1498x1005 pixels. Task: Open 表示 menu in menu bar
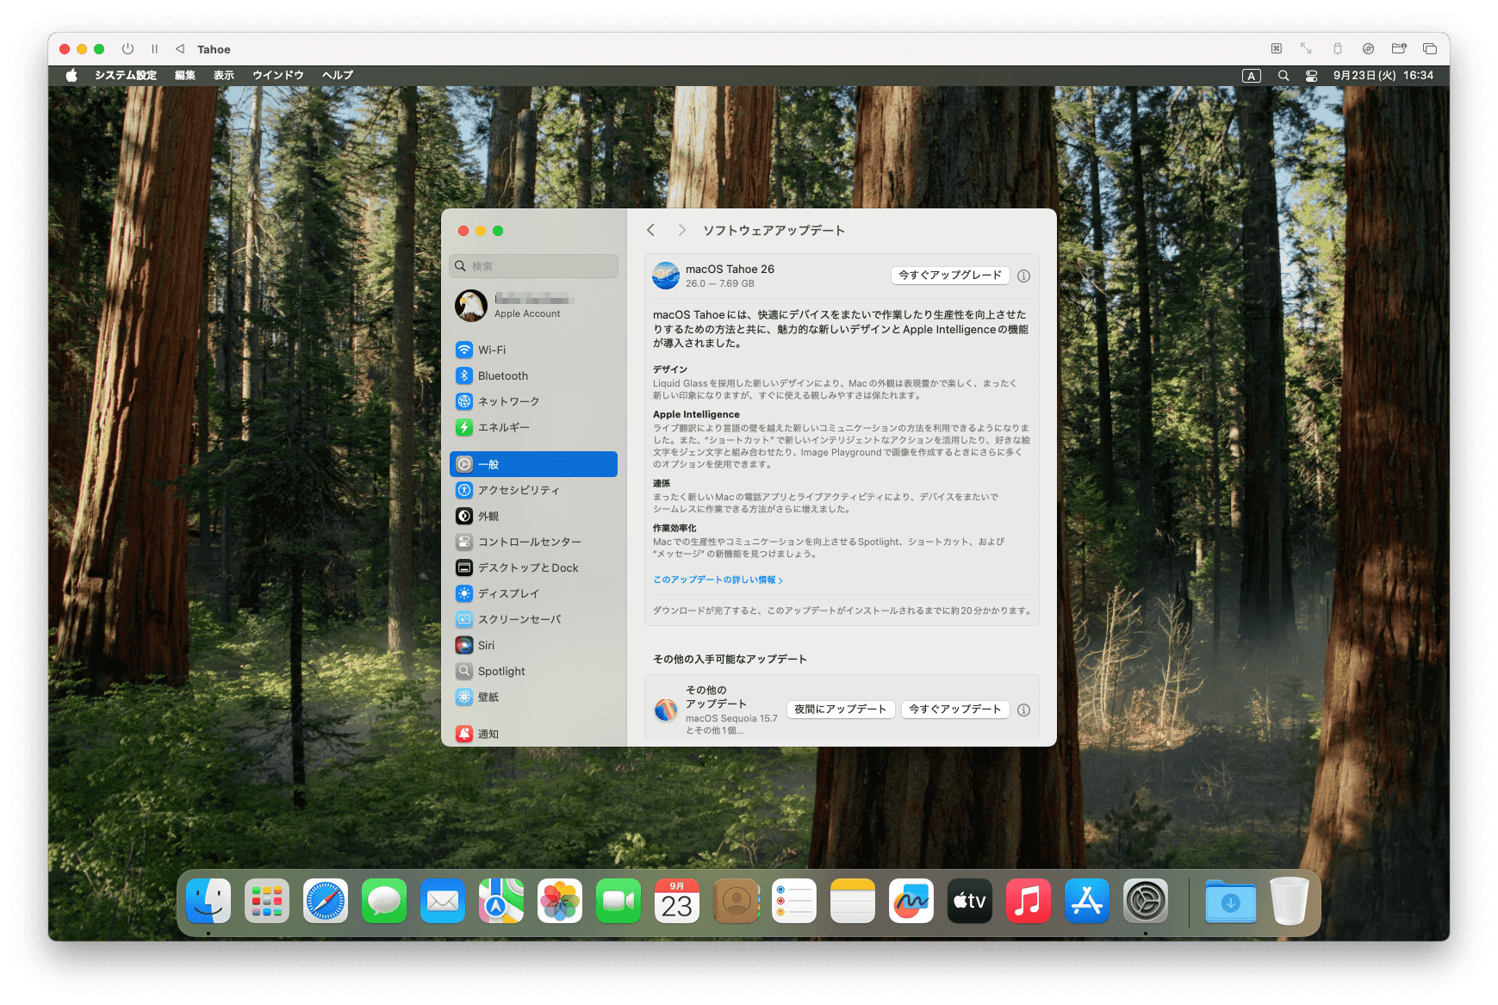(x=224, y=76)
